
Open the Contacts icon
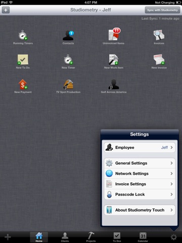click(68, 35)
